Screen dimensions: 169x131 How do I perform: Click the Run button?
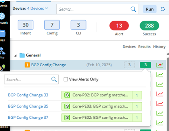150,9
